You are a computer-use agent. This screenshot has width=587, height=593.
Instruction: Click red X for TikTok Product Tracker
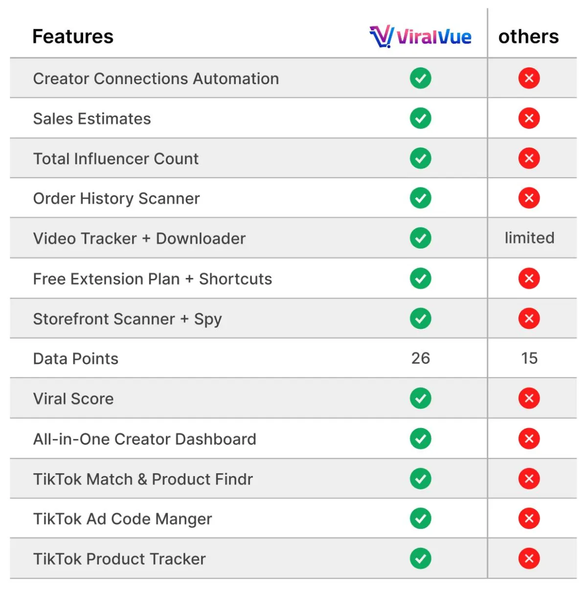click(x=529, y=559)
